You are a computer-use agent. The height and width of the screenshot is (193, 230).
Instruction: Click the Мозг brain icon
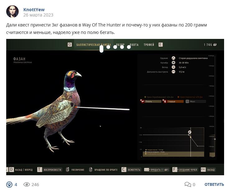point(187,101)
